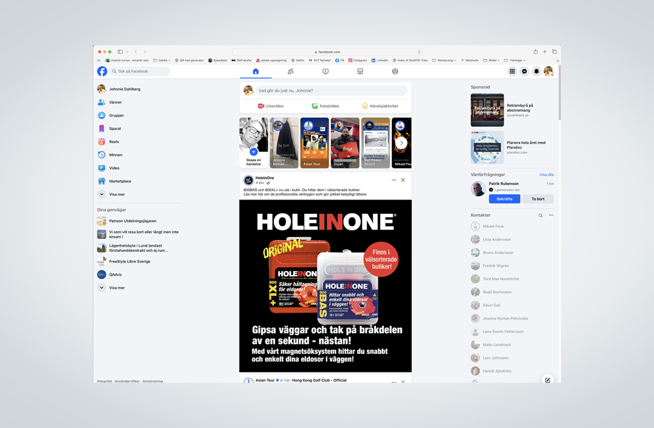Open the LinkedIn bookmark
The image size is (654, 428).
tap(379, 60)
